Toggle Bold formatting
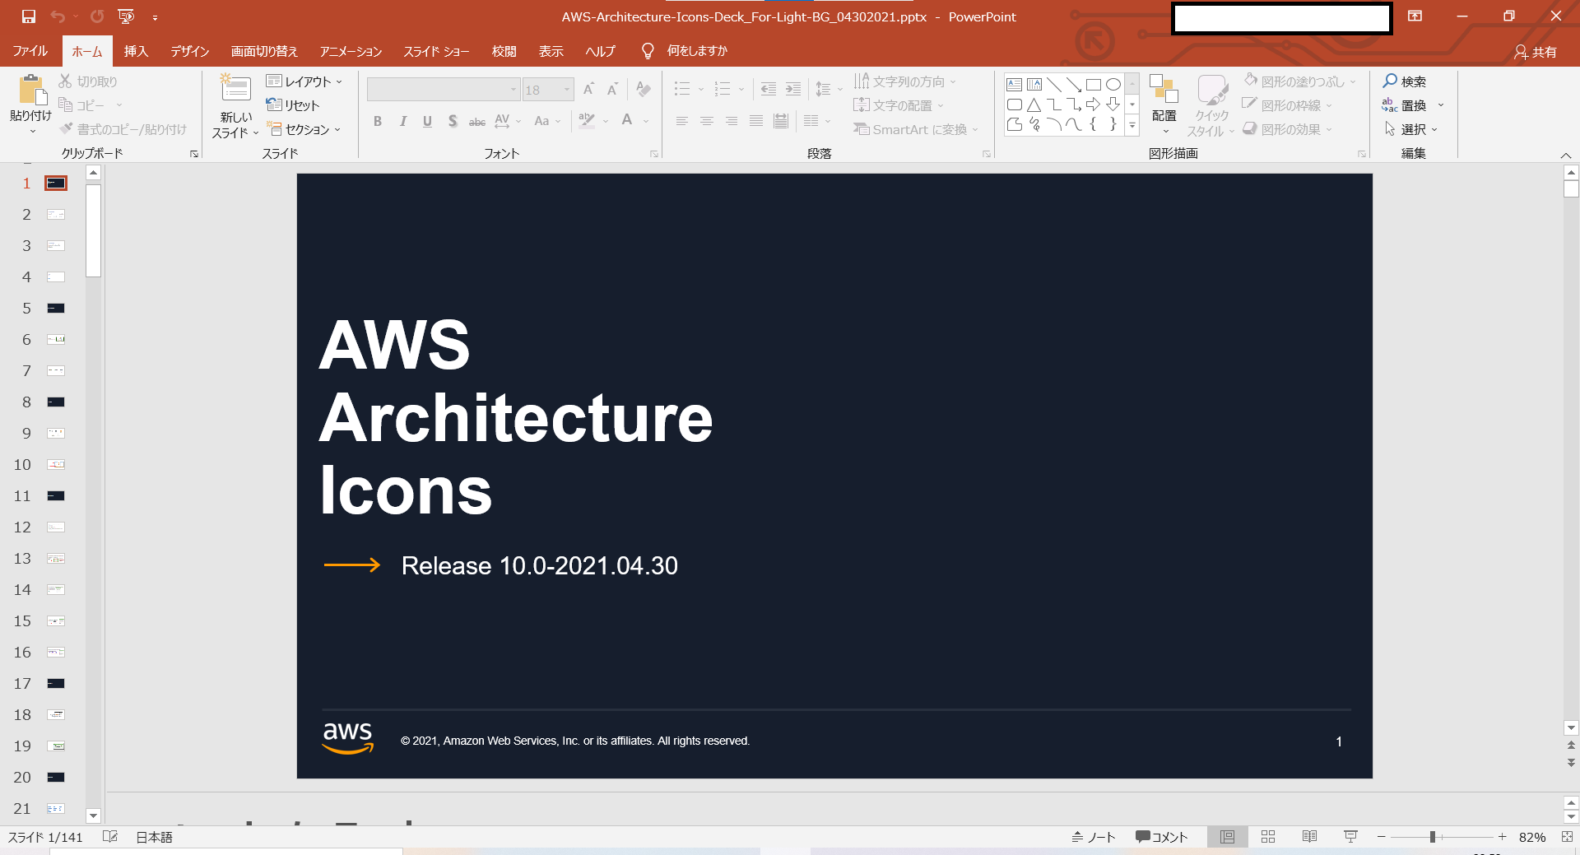1580x855 pixels. point(378,122)
